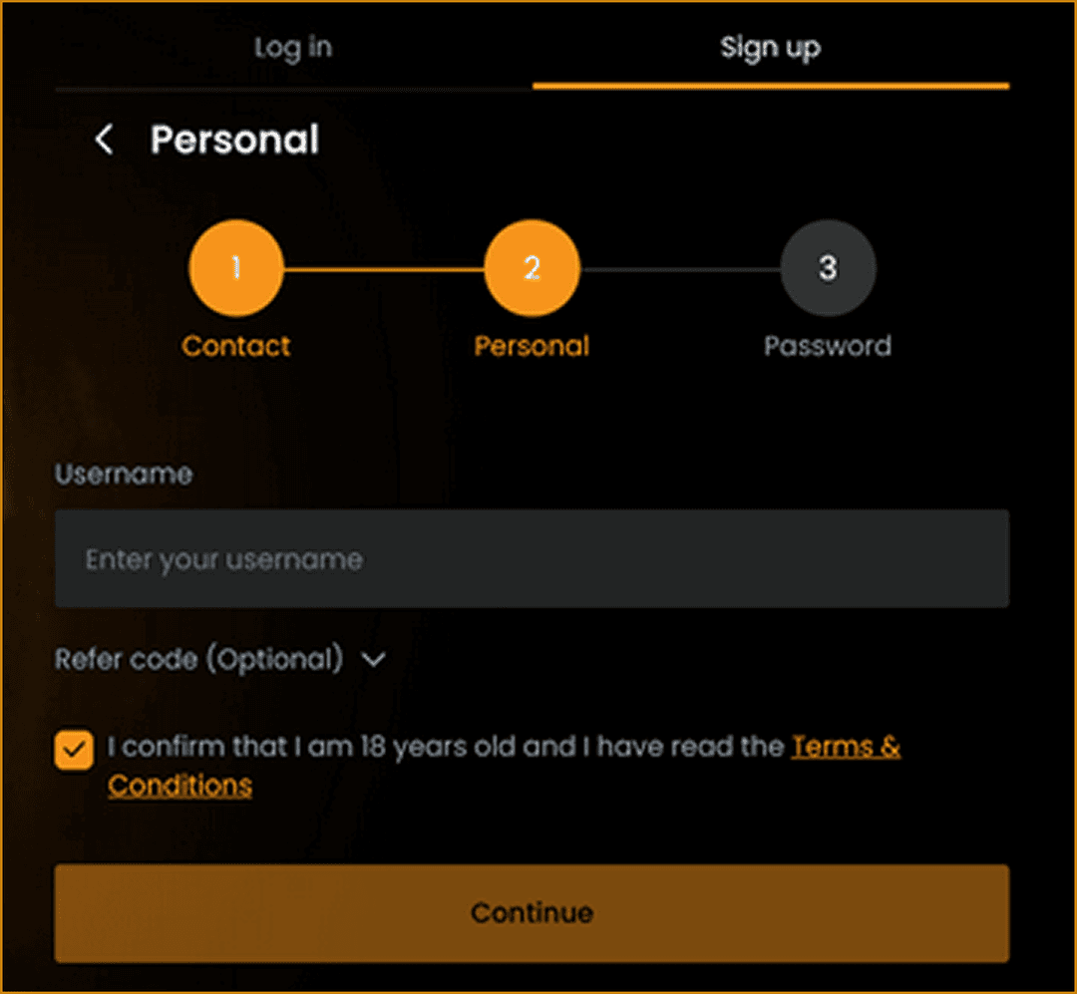The height and width of the screenshot is (994, 1077).
Task: Select step 1 orange circle
Action: tap(236, 268)
